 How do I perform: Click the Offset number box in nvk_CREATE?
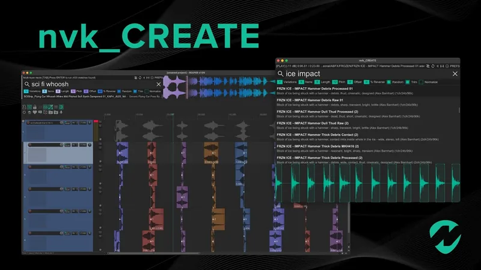tap(350, 82)
